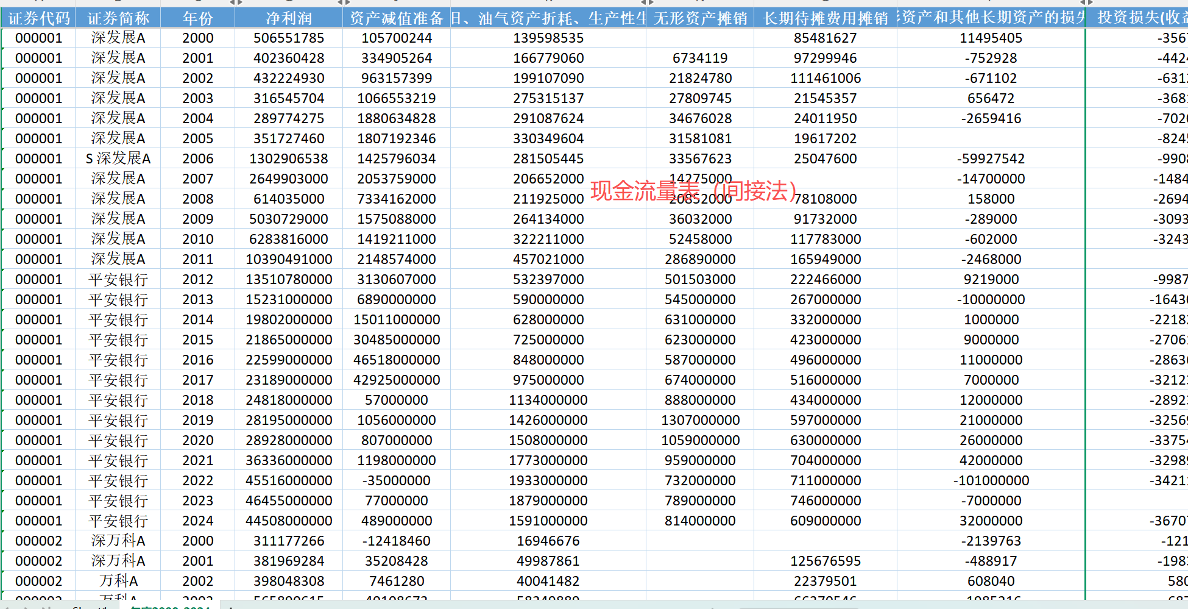Image resolution: width=1188 pixels, height=609 pixels.
Task: Select the cell containing 725000000
Action: (548, 340)
